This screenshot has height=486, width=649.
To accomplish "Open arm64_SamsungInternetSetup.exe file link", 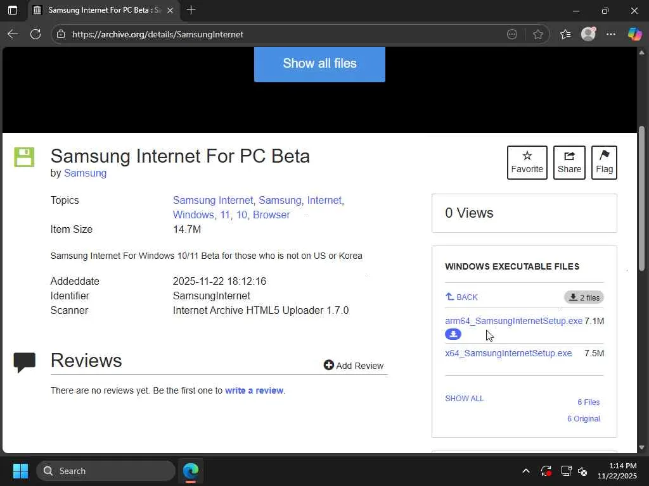I will [513, 321].
